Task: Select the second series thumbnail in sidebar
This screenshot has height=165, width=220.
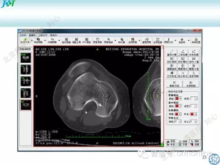Action: (26, 69)
